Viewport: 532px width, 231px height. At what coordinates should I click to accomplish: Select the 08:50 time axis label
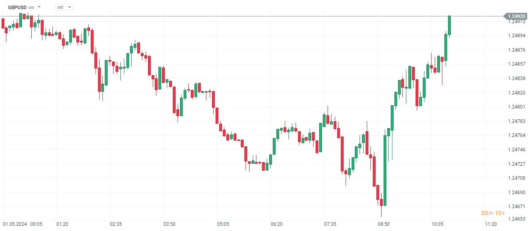(384, 224)
